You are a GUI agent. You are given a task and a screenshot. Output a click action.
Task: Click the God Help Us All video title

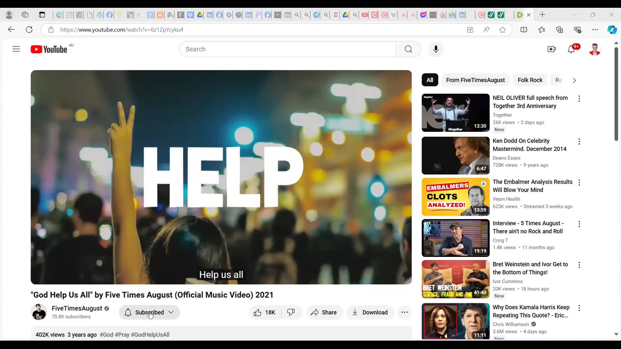click(152, 295)
